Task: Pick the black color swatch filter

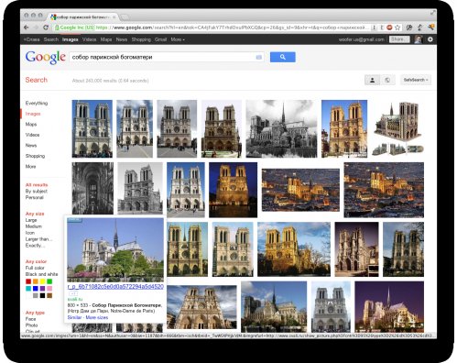Action: (42, 295)
